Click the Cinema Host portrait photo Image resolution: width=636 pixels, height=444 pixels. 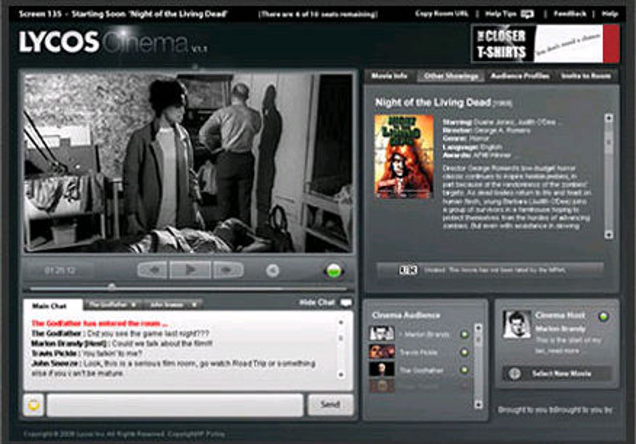517,324
